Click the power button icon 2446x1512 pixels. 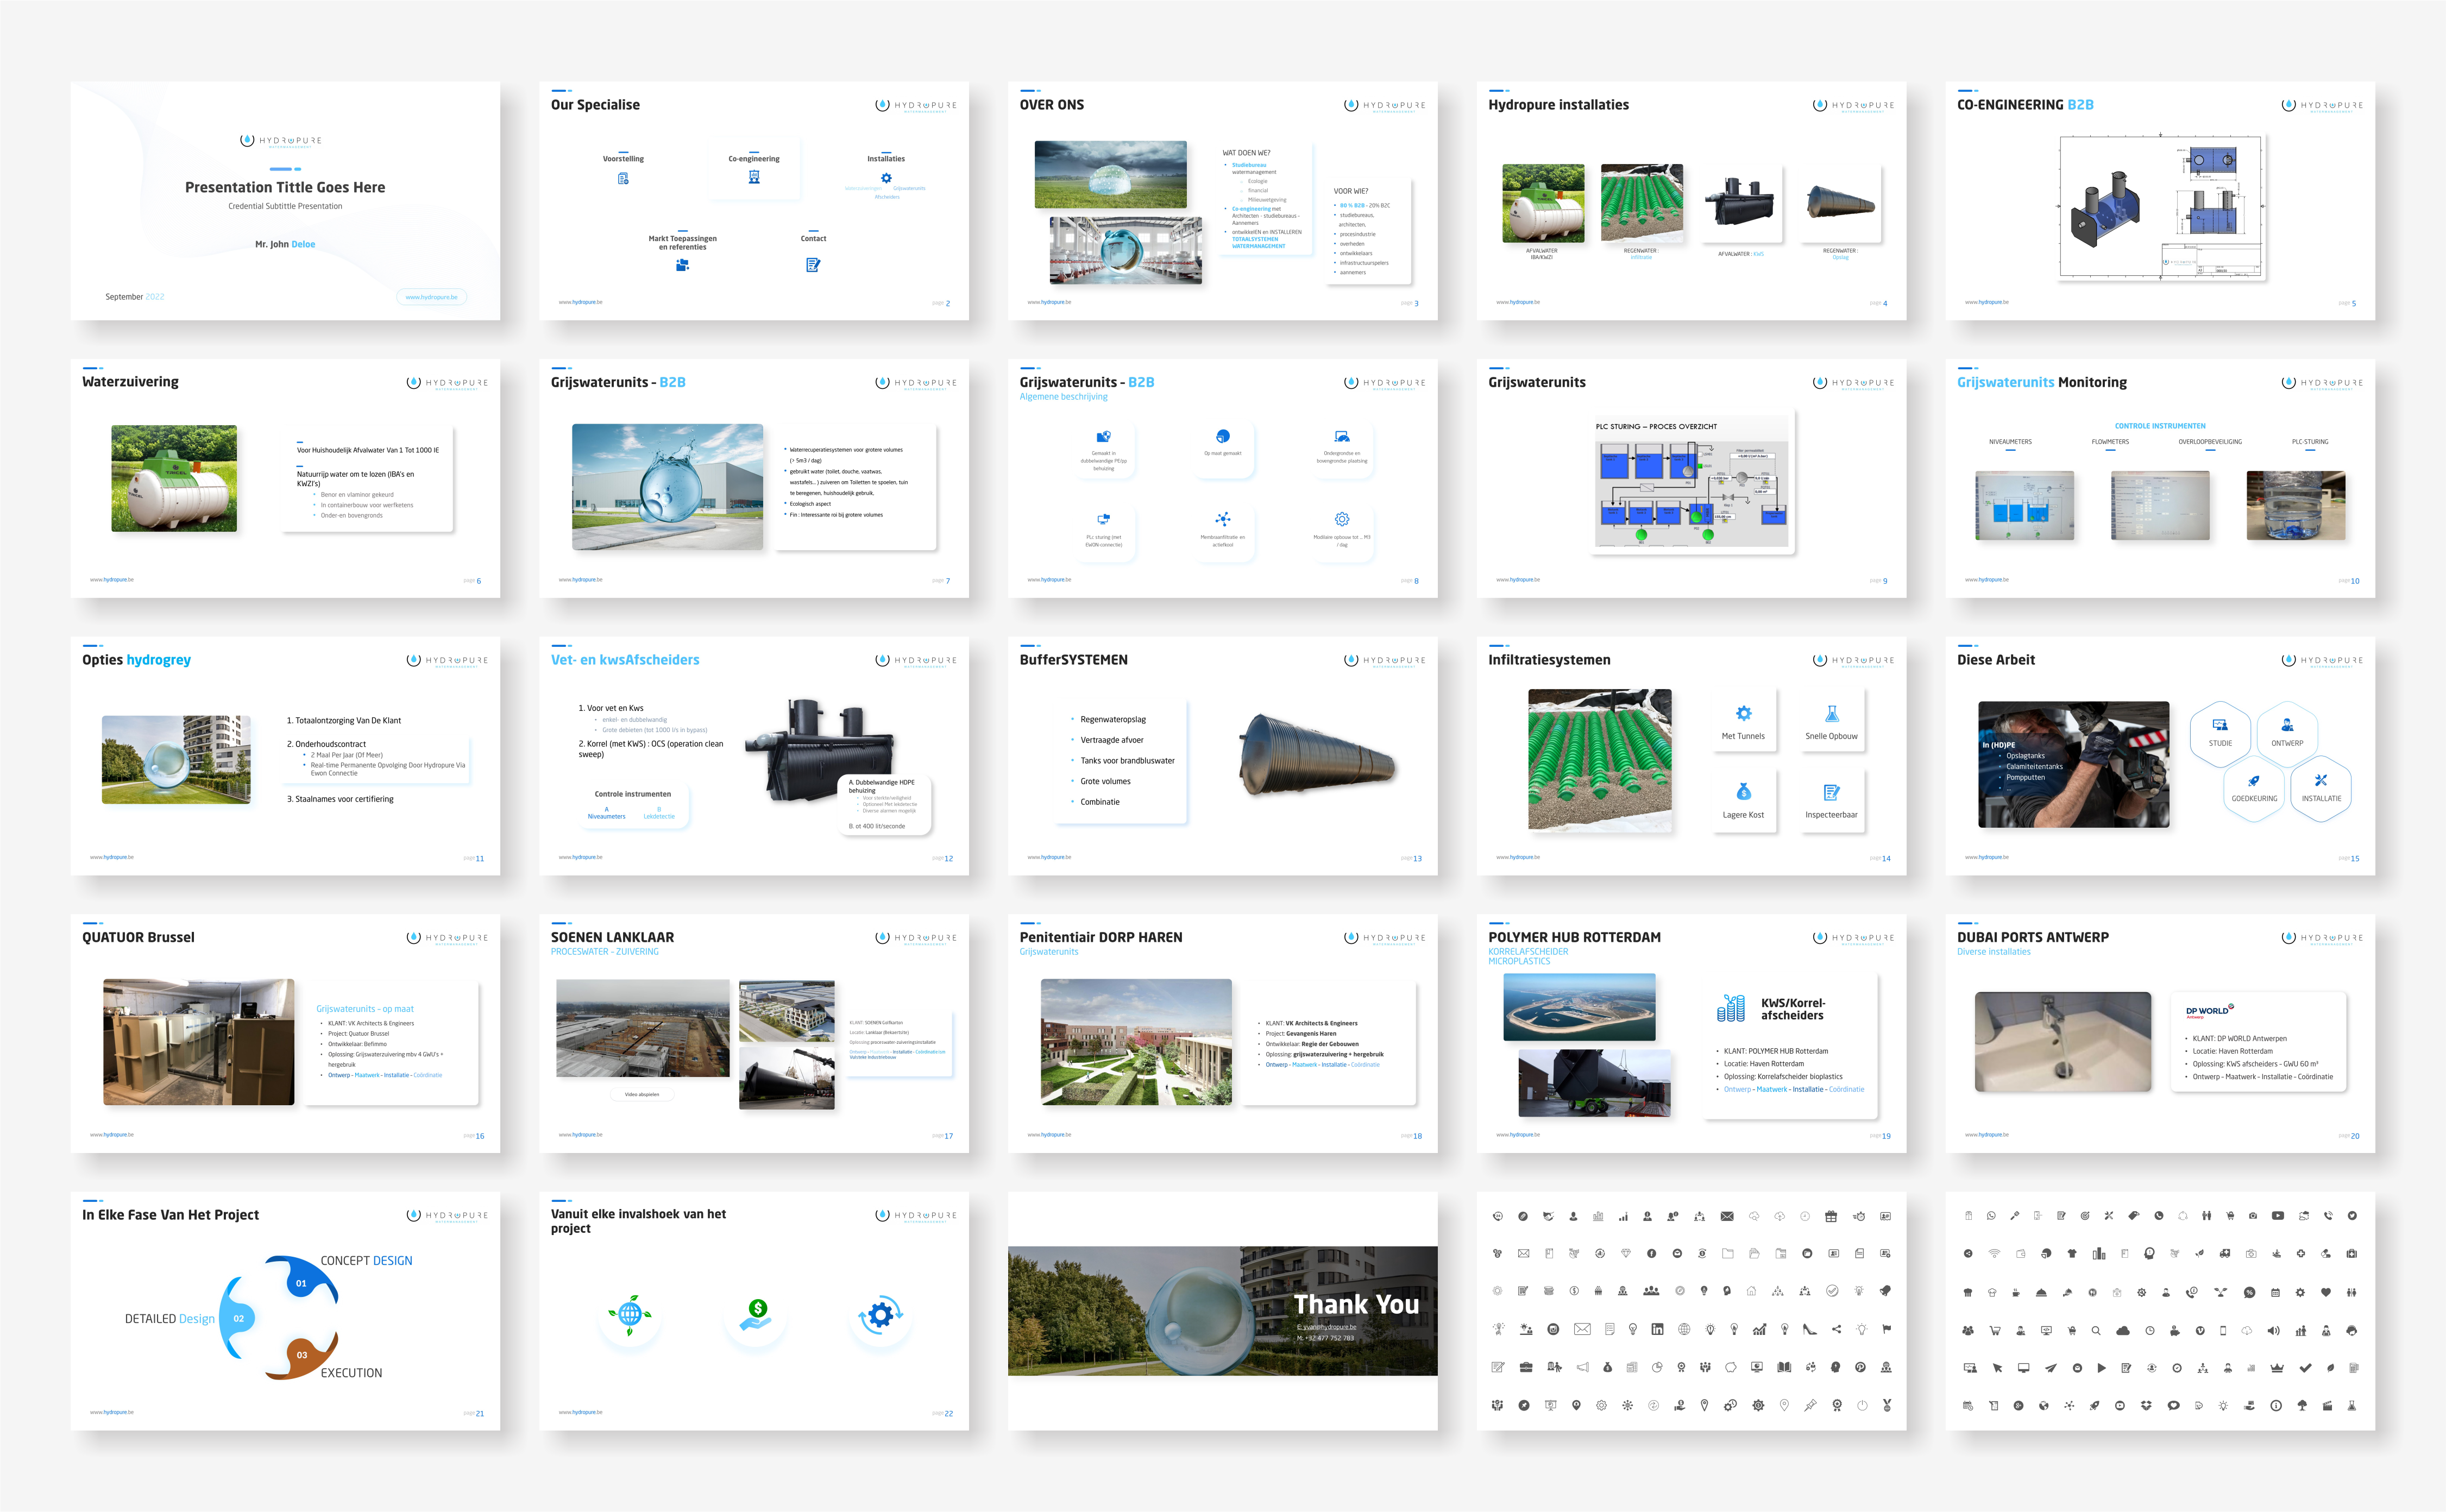pyautogui.click(x=1862, y=1405)
